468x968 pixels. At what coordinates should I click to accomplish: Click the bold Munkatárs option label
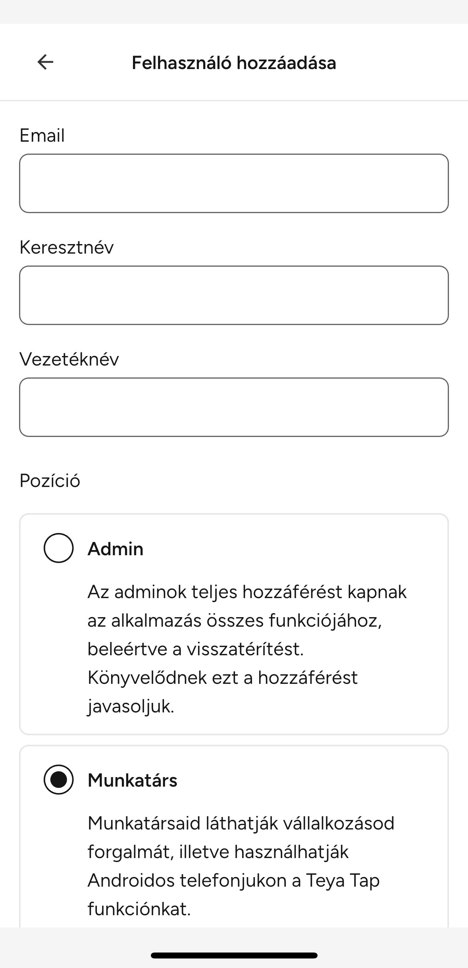point(132,780)
